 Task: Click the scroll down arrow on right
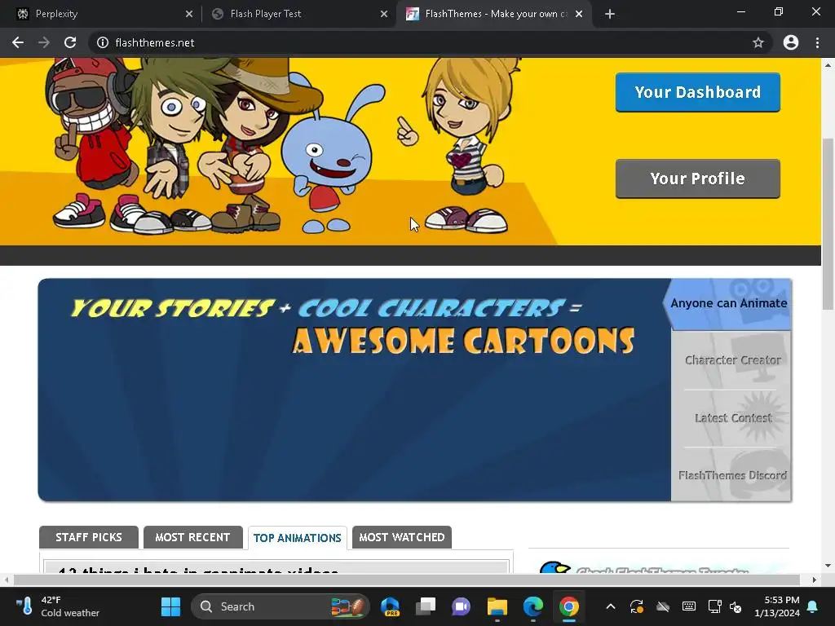[x=828, y=566]
